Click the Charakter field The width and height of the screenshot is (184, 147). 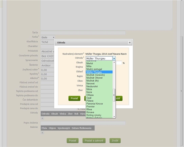(x=47, y=47)
